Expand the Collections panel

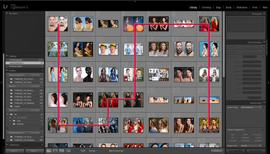(7, 145)
